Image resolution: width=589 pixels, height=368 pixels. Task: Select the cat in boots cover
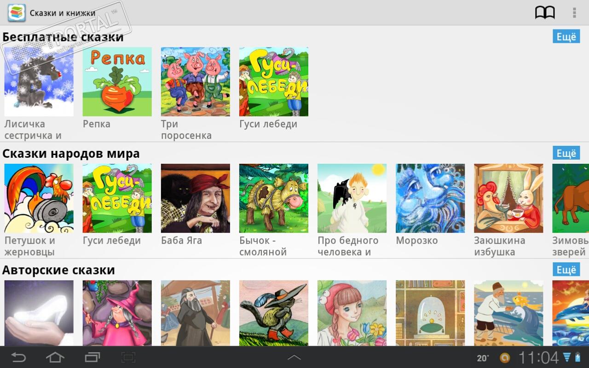click(274, 313)
